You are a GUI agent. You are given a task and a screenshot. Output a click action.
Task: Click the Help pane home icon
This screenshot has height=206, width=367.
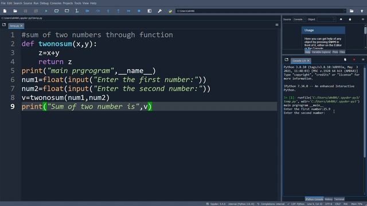click(x=341, y=19)
